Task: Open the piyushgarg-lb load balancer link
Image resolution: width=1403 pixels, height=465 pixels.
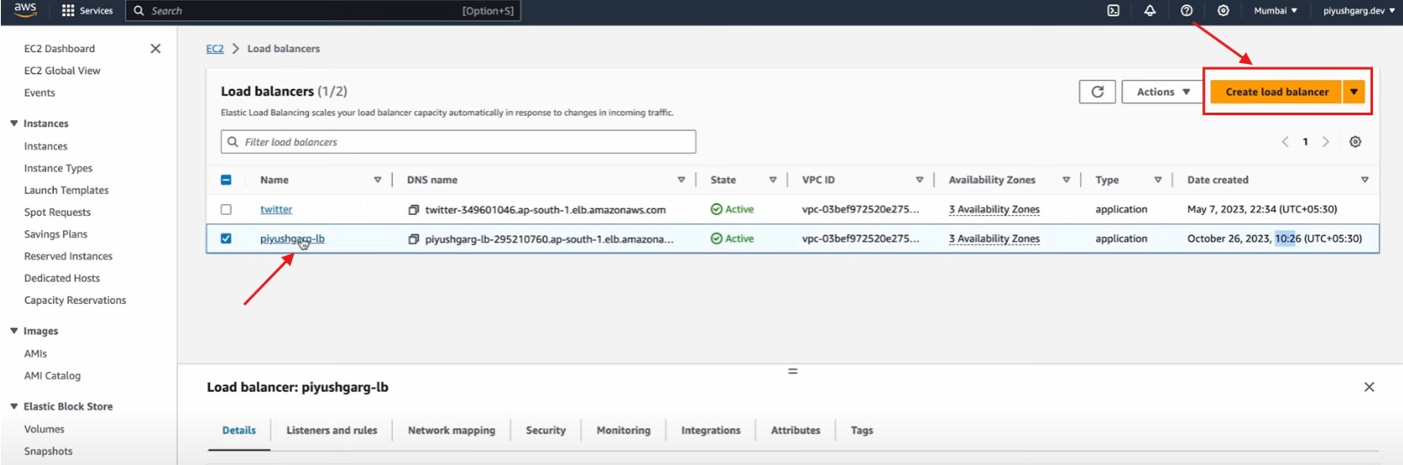Action: (x=292, y=239)
